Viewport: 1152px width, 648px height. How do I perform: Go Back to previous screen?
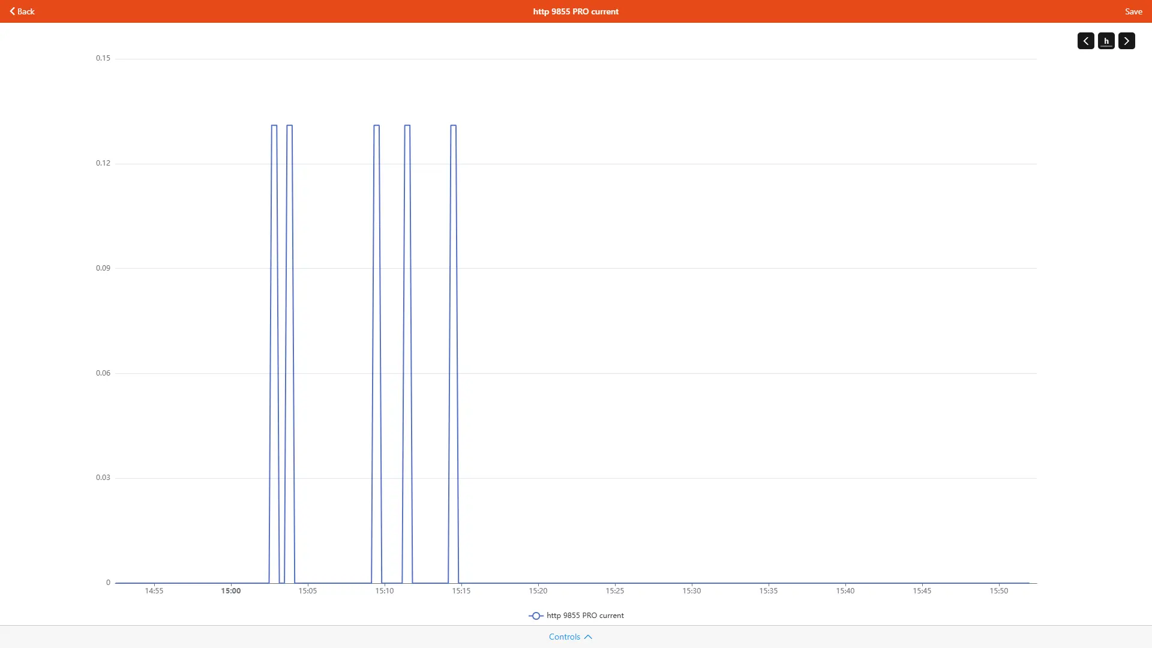[x=25, y=11]
